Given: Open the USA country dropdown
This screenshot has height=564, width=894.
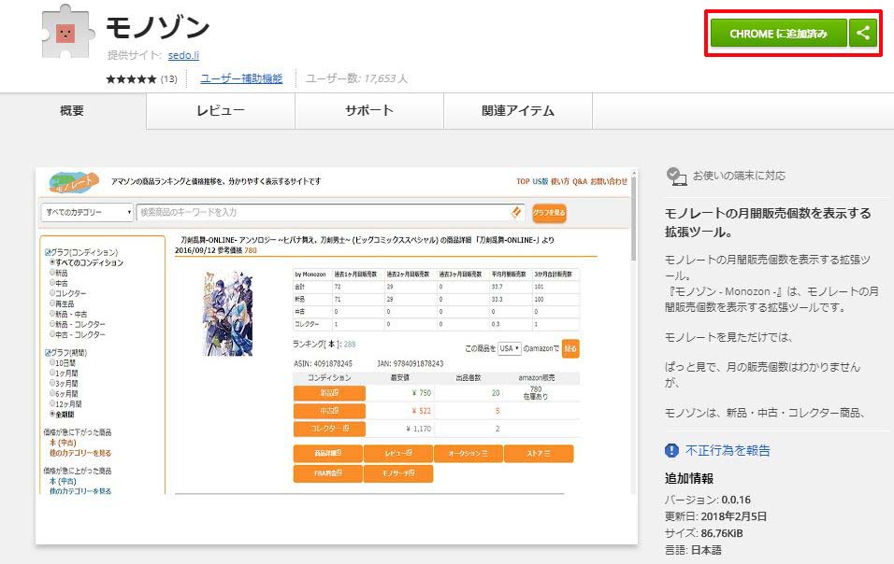Looking at the screenshot, I should pyautogui.click(x=509, y=348).
